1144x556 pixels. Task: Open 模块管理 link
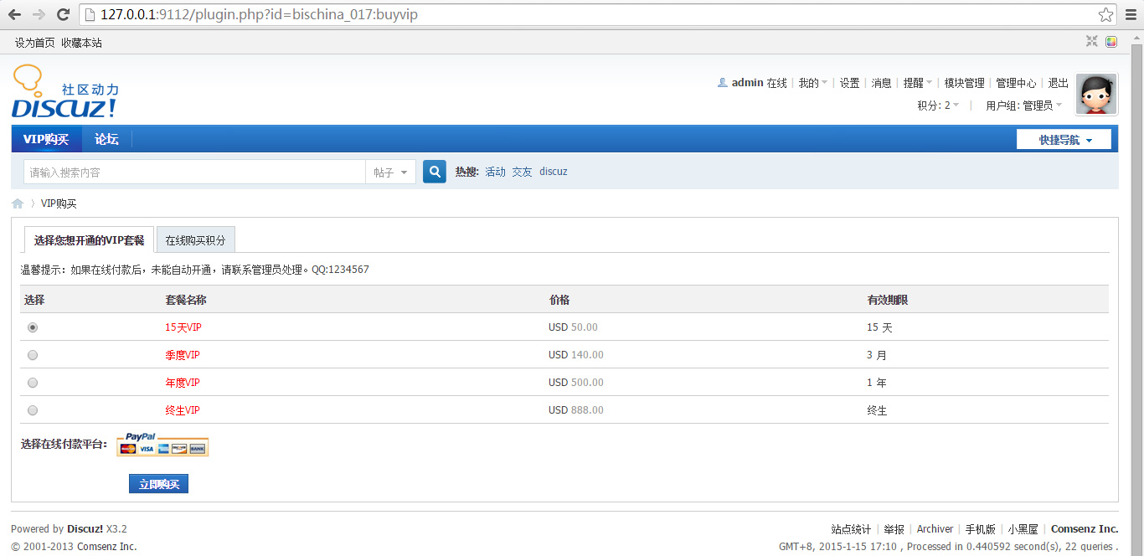(x=964, y=83)
